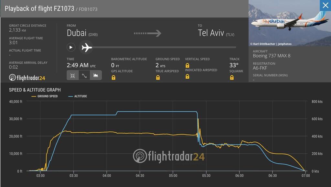Click the Altitude legend entry
This screenshot has height=187, width=331.
pyautogui.click(x=78, y=96)
